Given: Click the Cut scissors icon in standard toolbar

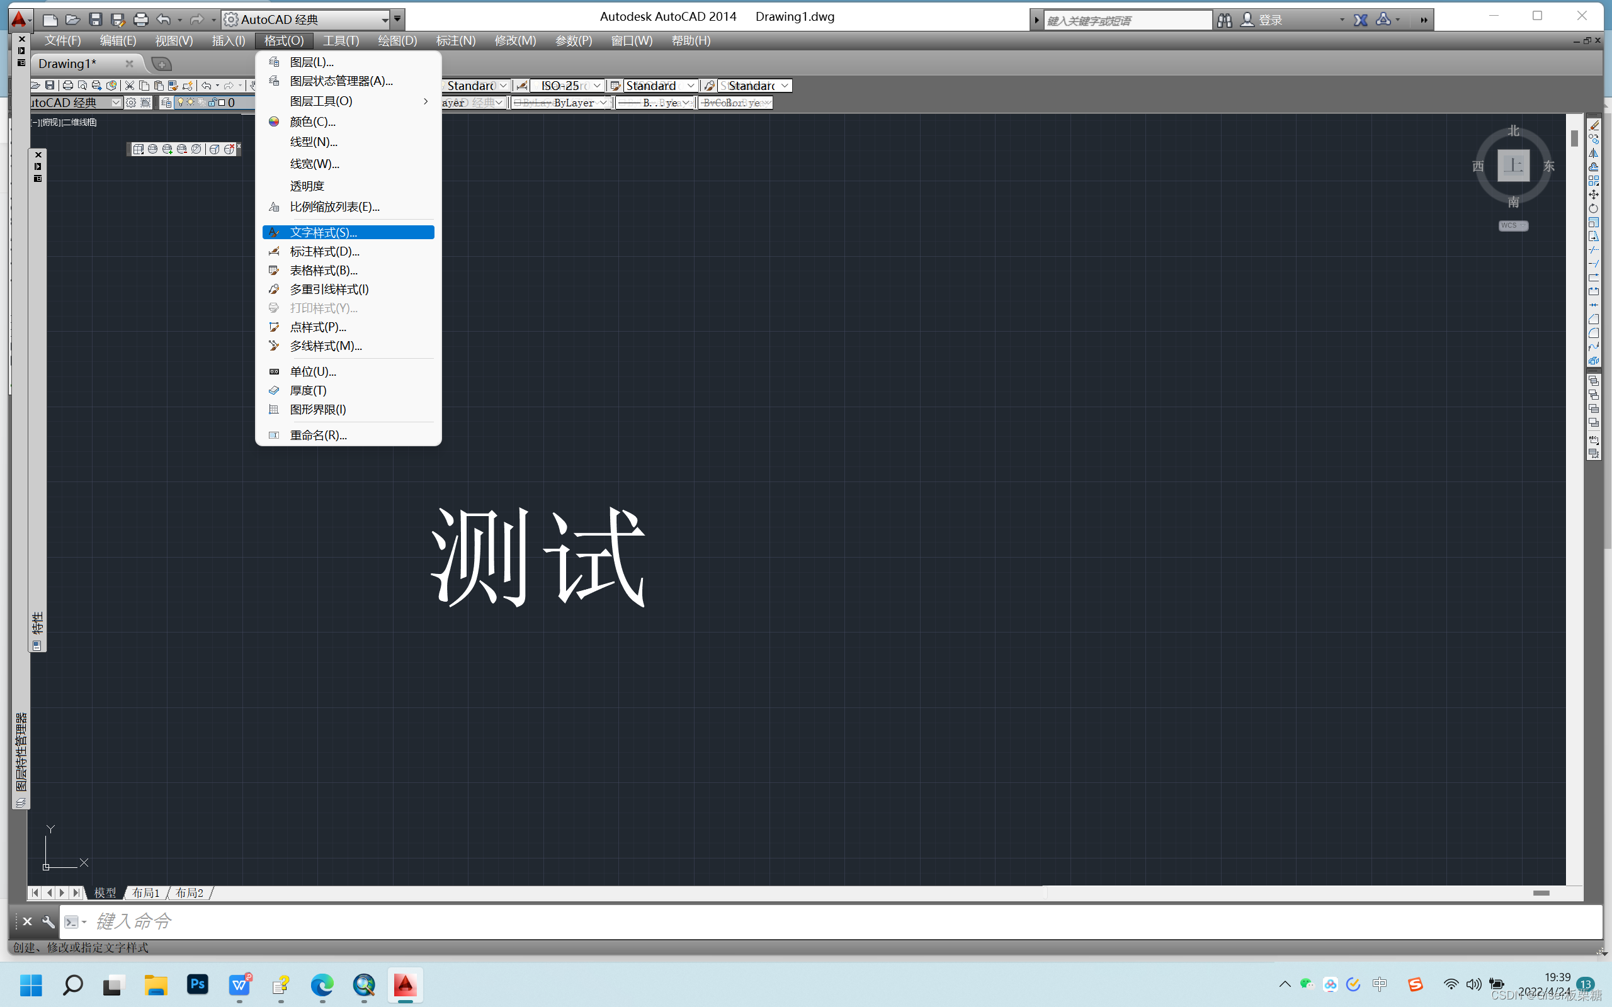Looking at the screenshot, I should [x=129, y=85].
